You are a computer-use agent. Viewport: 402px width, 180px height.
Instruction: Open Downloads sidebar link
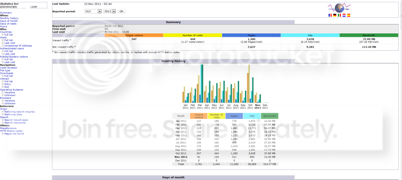coord(7,73)
